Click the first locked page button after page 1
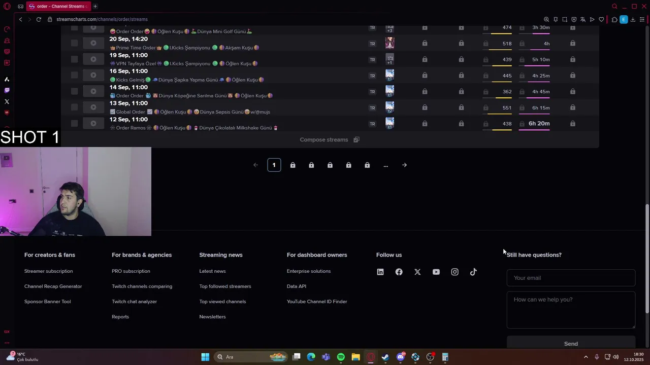Viewport: 650px width, 365px height. pos(292,165)
